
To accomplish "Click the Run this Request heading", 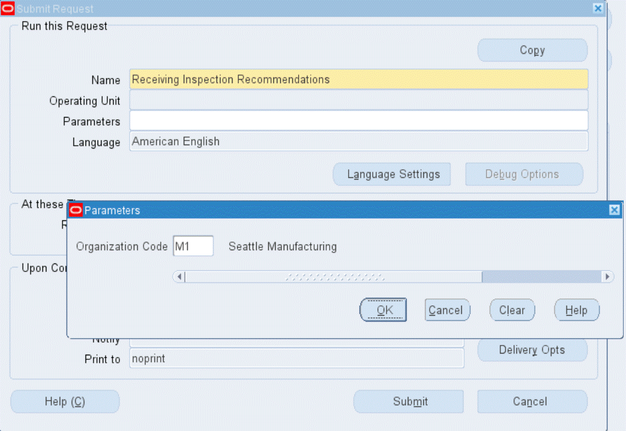I will pyautogui.click(x=64, y=26).
